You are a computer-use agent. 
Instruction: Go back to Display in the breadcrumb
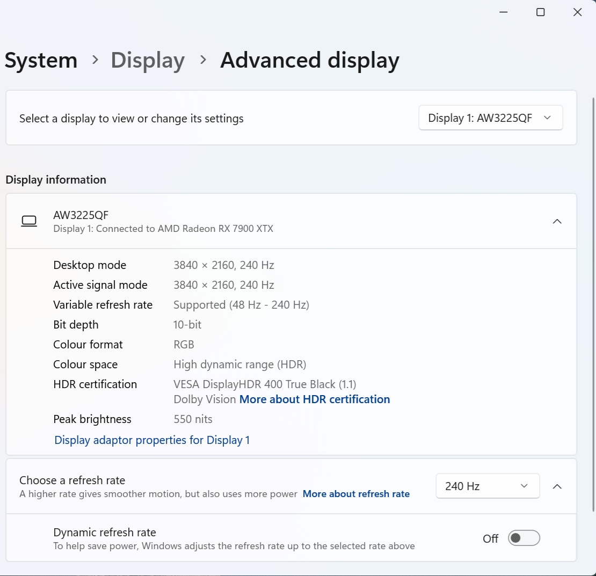coord(148,60)
